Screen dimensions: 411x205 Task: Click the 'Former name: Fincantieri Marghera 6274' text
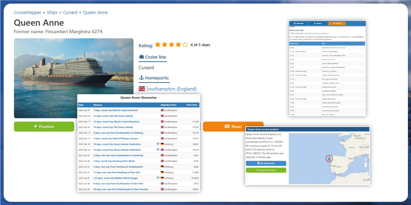(58, 32)
